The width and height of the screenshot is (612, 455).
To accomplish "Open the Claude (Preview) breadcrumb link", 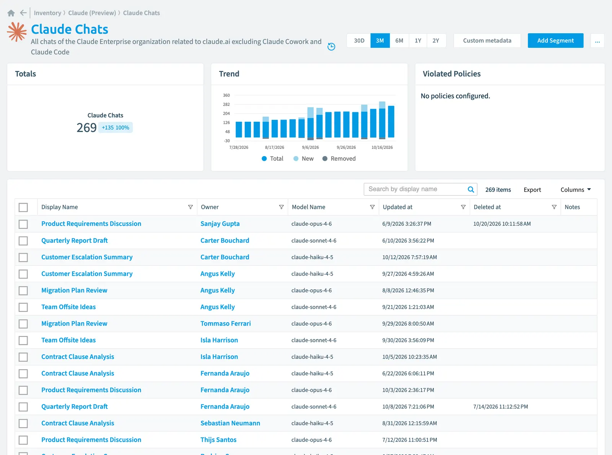I will click(x=92, y=13).
